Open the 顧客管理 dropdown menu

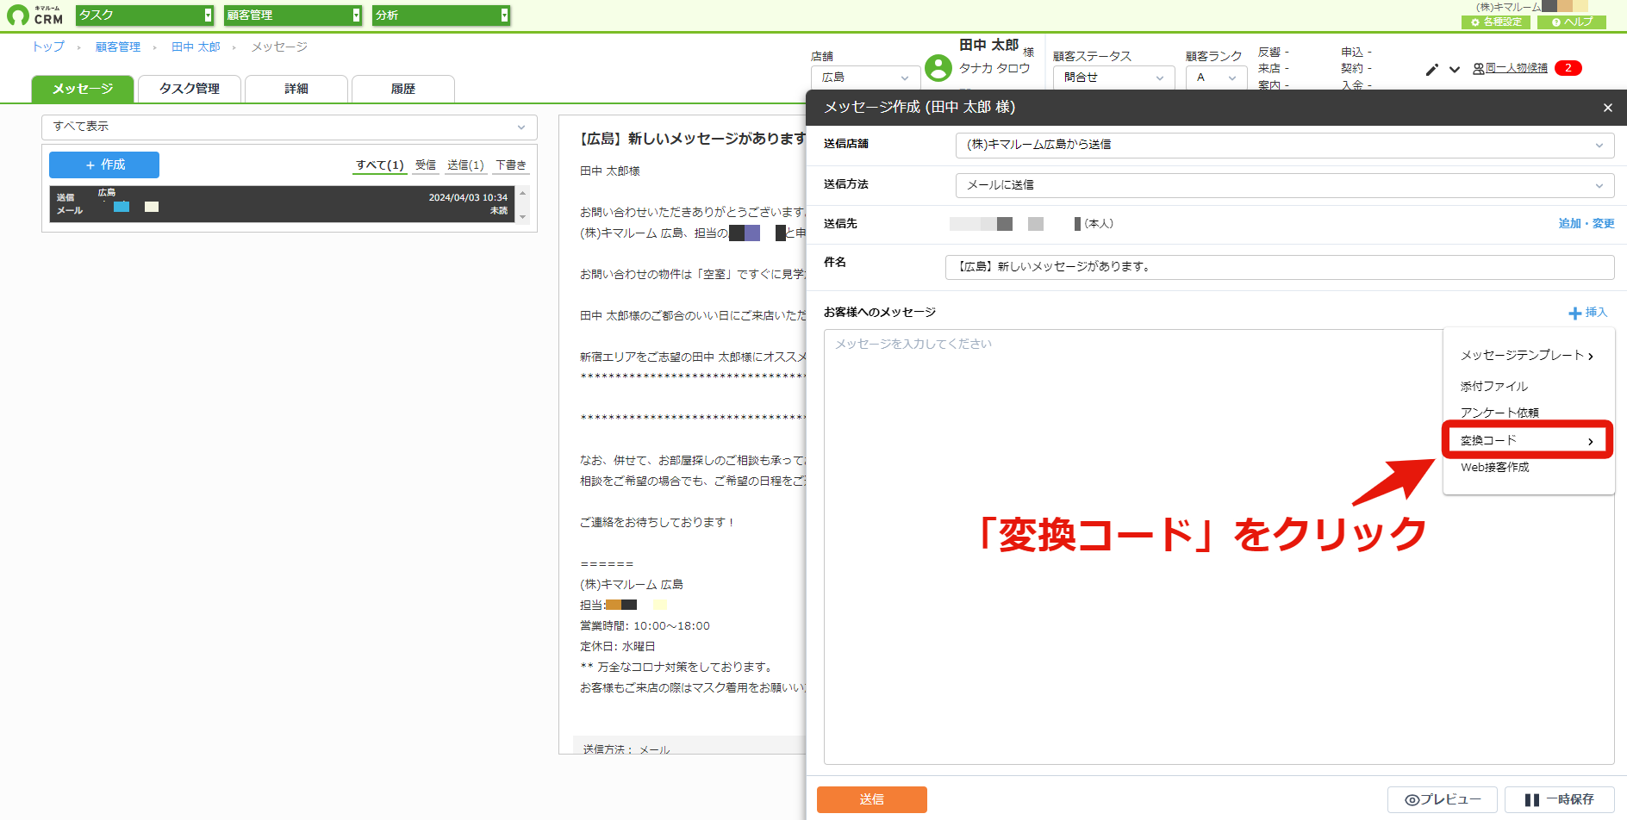tap(293, 16)
